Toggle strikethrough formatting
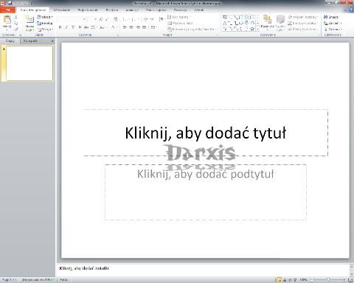Image resolution: width=354 pixels, height=283 pixels. (86, 27)
